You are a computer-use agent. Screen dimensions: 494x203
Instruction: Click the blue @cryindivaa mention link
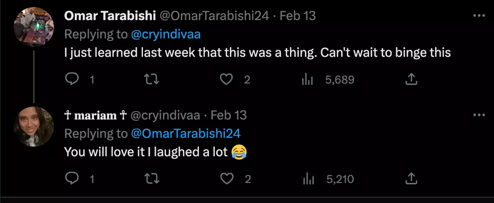coord(166,34)
